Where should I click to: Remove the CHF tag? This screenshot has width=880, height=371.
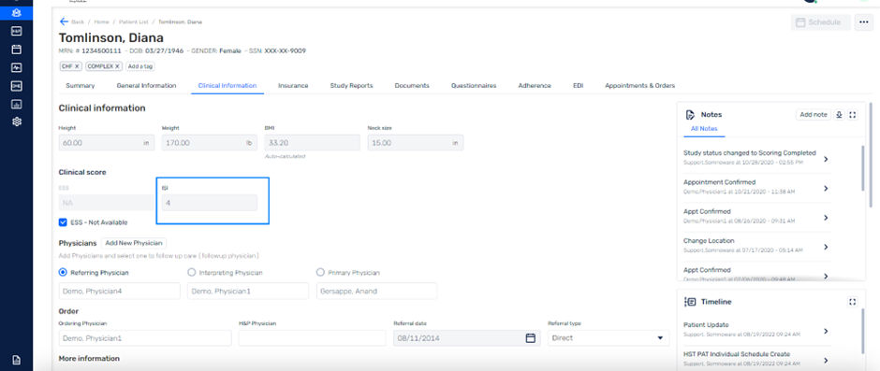[x=78, y=66]
